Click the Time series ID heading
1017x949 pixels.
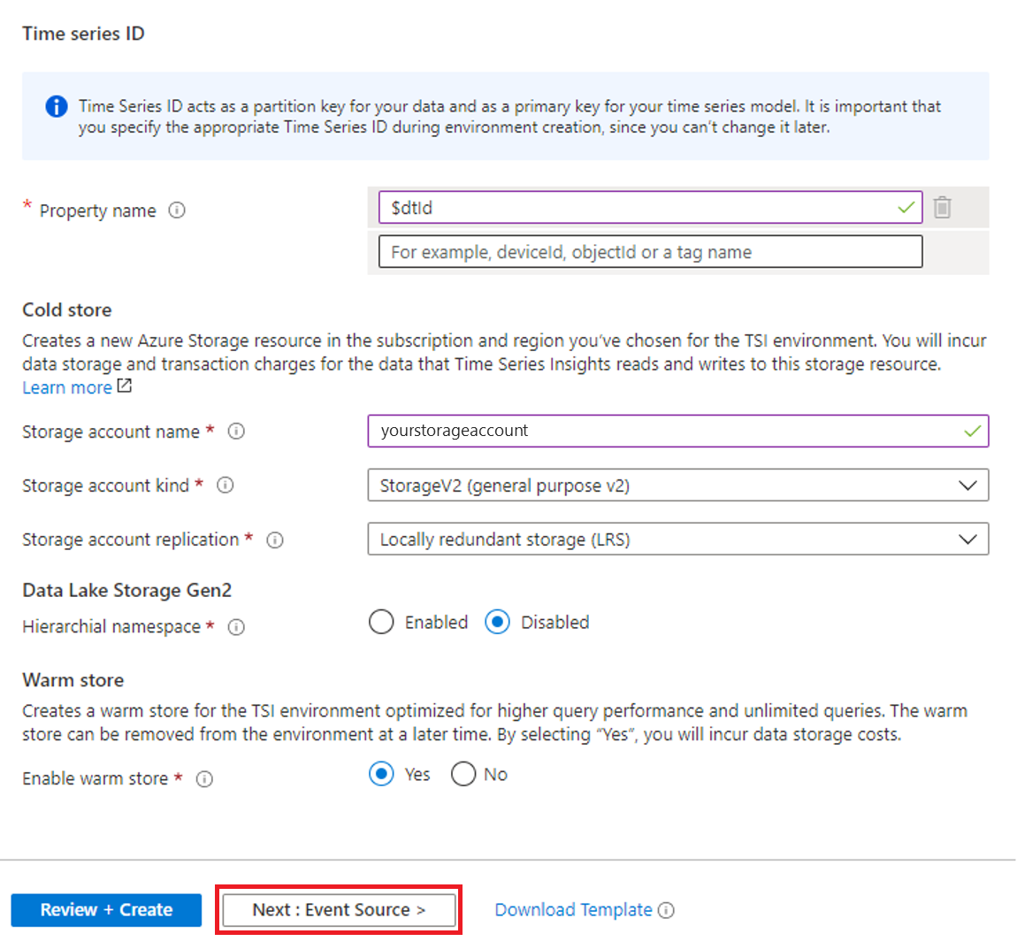pyautogui.click(x=84, y=34)
